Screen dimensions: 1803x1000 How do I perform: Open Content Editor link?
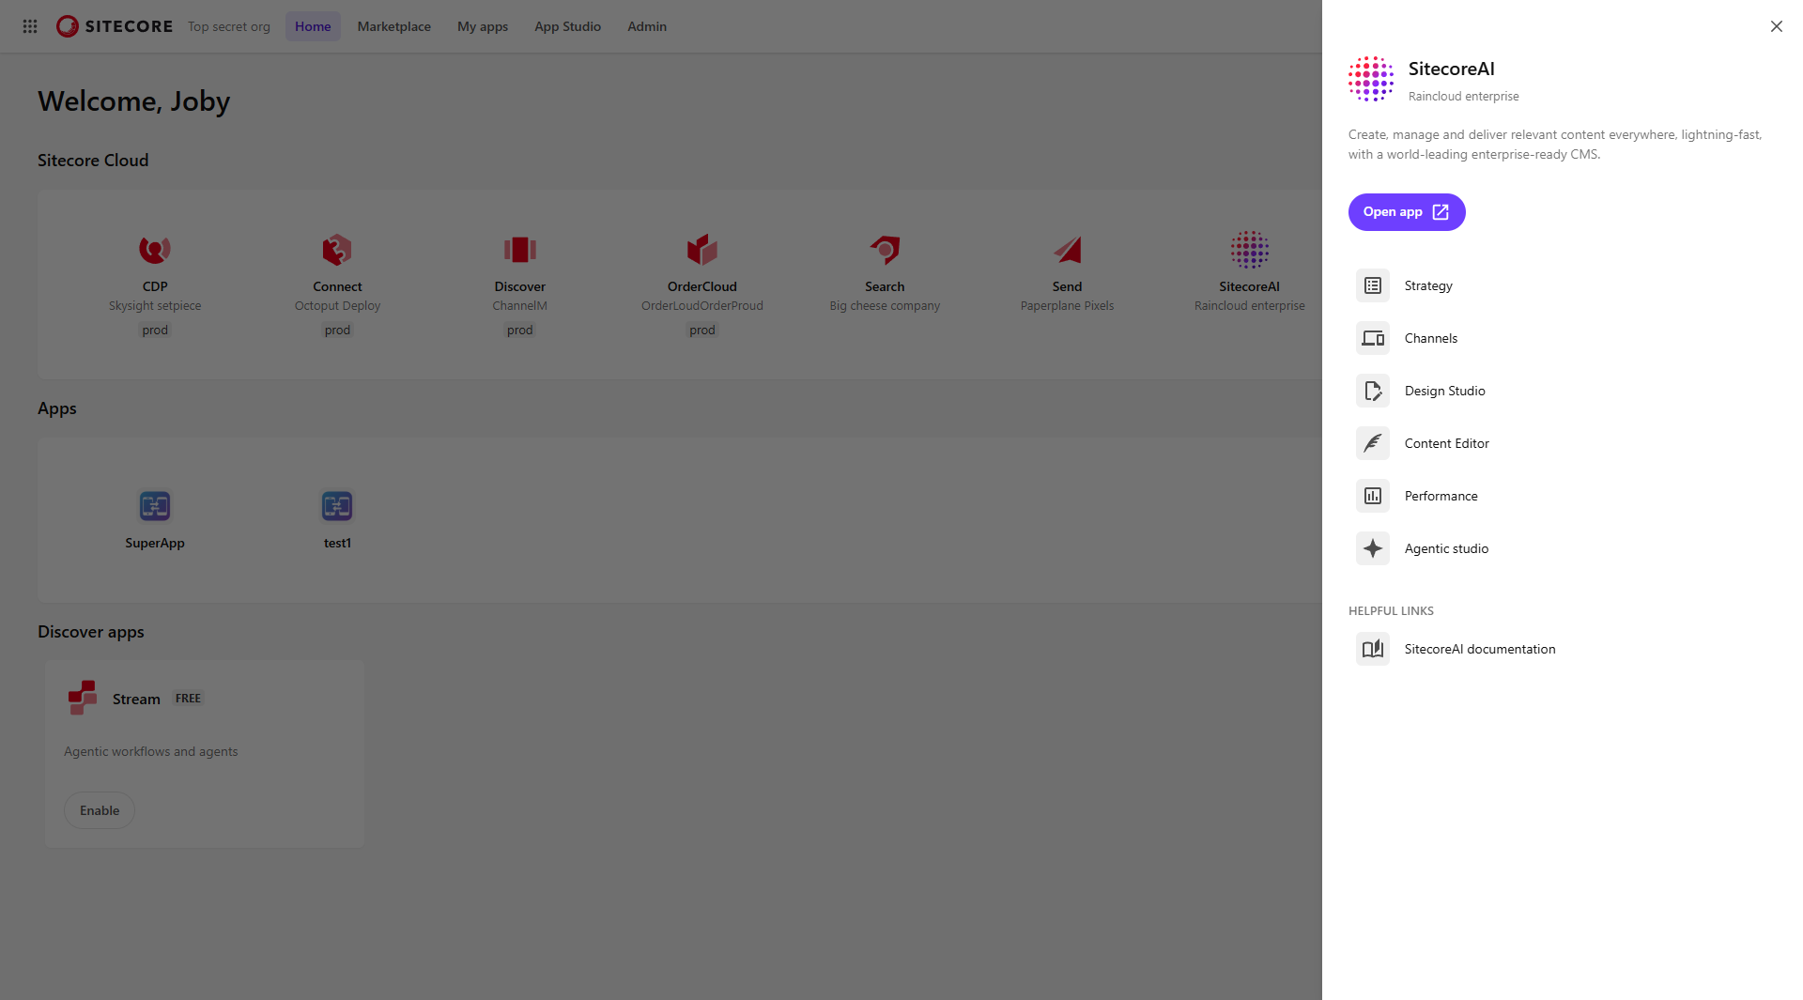1447,443
